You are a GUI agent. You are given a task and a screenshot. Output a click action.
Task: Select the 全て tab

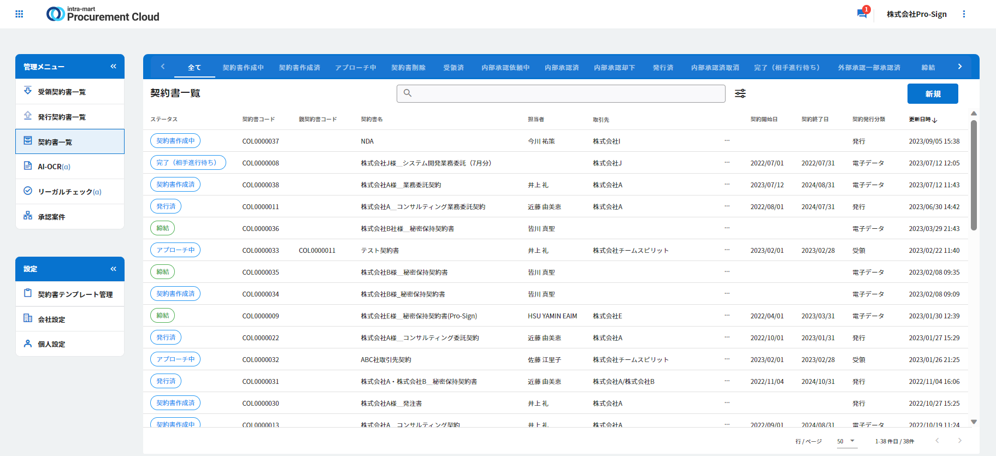pyautogui.click(x=195, y=68)
